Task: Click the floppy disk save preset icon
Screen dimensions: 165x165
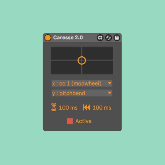Action: 117,38
